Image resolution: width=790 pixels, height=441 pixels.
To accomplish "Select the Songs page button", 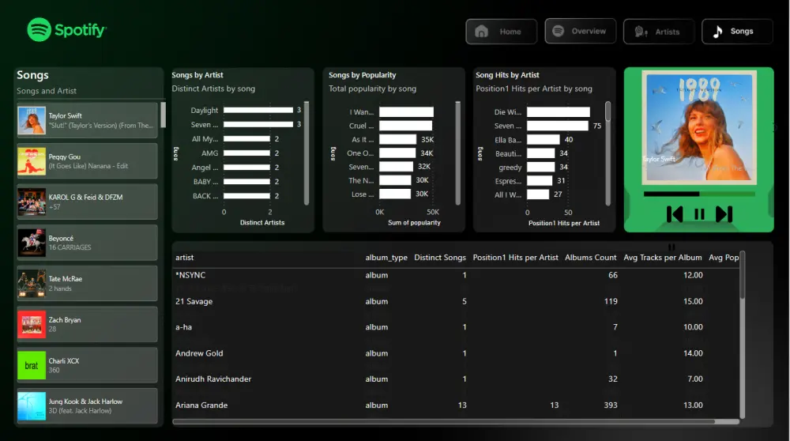I will (737, 32).
